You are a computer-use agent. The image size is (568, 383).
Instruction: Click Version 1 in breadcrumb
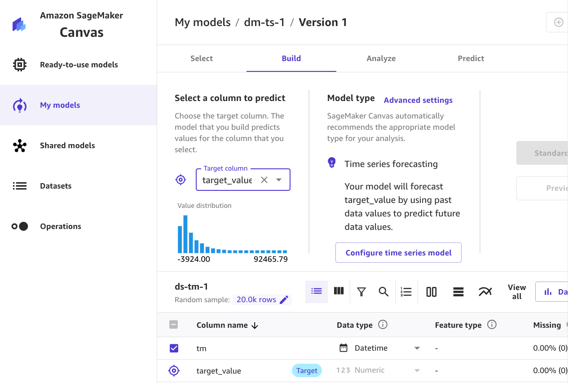click(323, 22)
